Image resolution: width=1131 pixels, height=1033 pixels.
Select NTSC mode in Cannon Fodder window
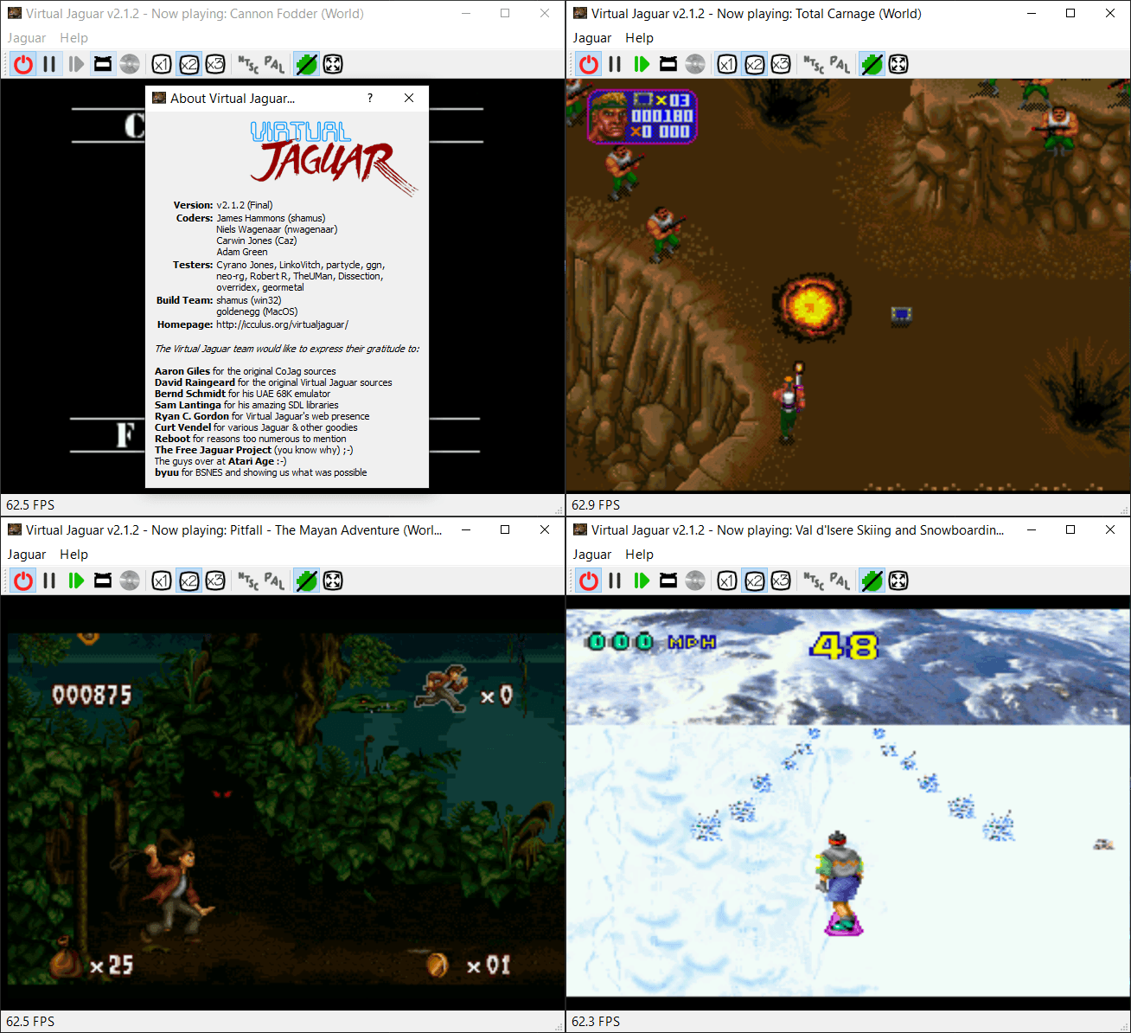(248, 64)
